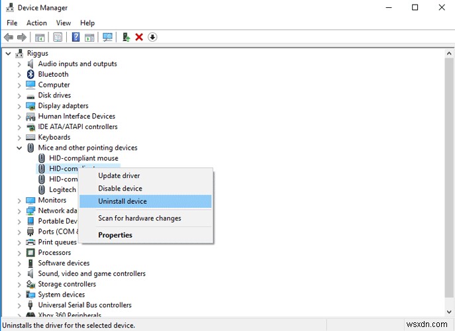Click the Bluetooth category icon
This screenshot has height=331, width=455.
(x=30, y=74)
